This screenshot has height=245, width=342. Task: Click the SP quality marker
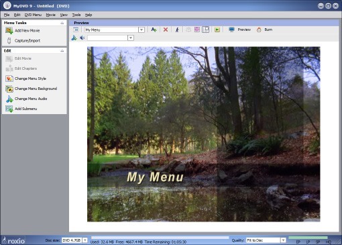point(318,242)
